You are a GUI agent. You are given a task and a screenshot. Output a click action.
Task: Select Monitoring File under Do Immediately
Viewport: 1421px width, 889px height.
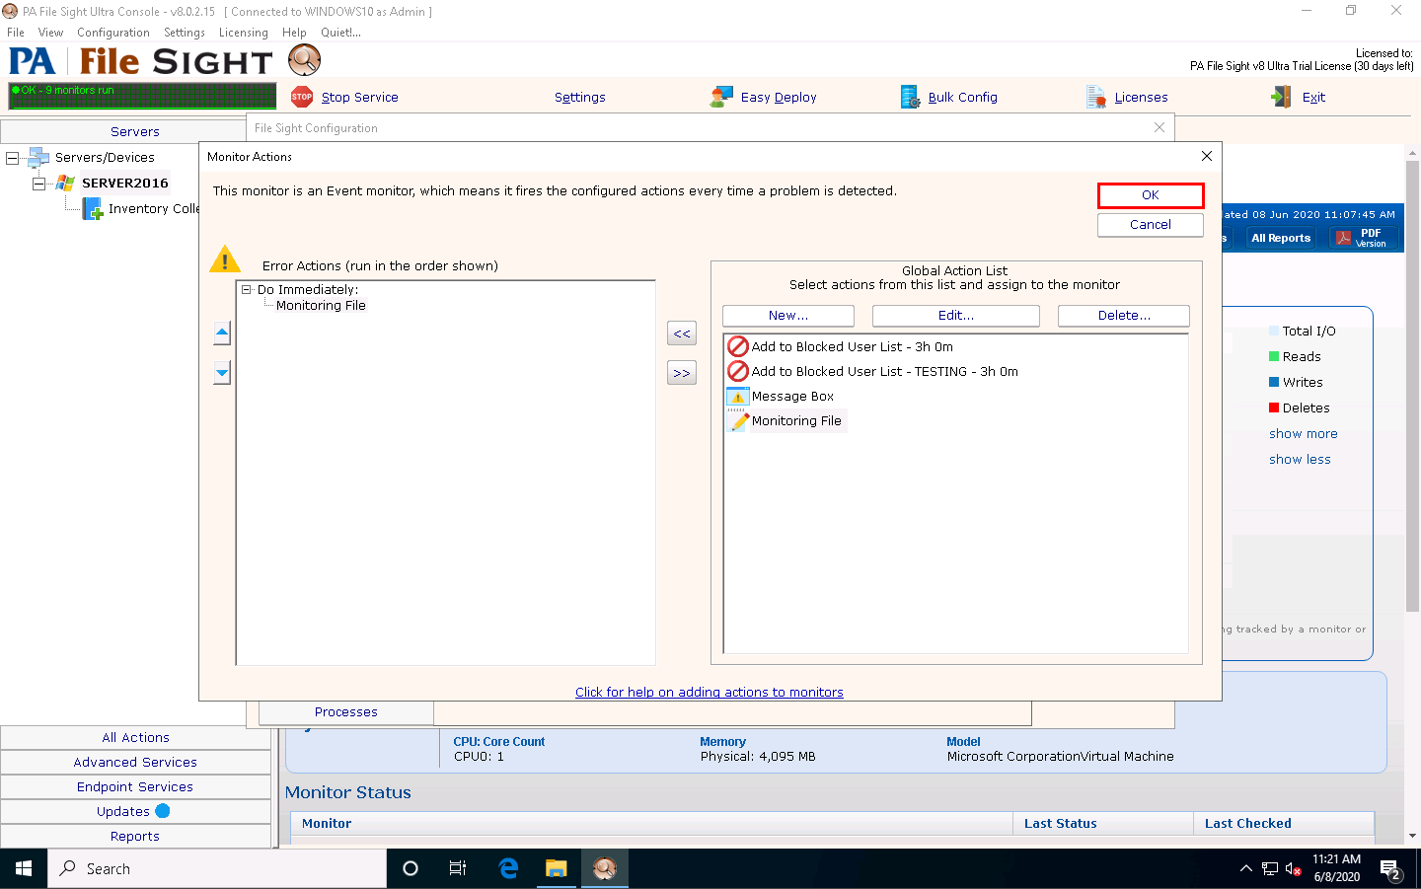click(x=321, y=306)
